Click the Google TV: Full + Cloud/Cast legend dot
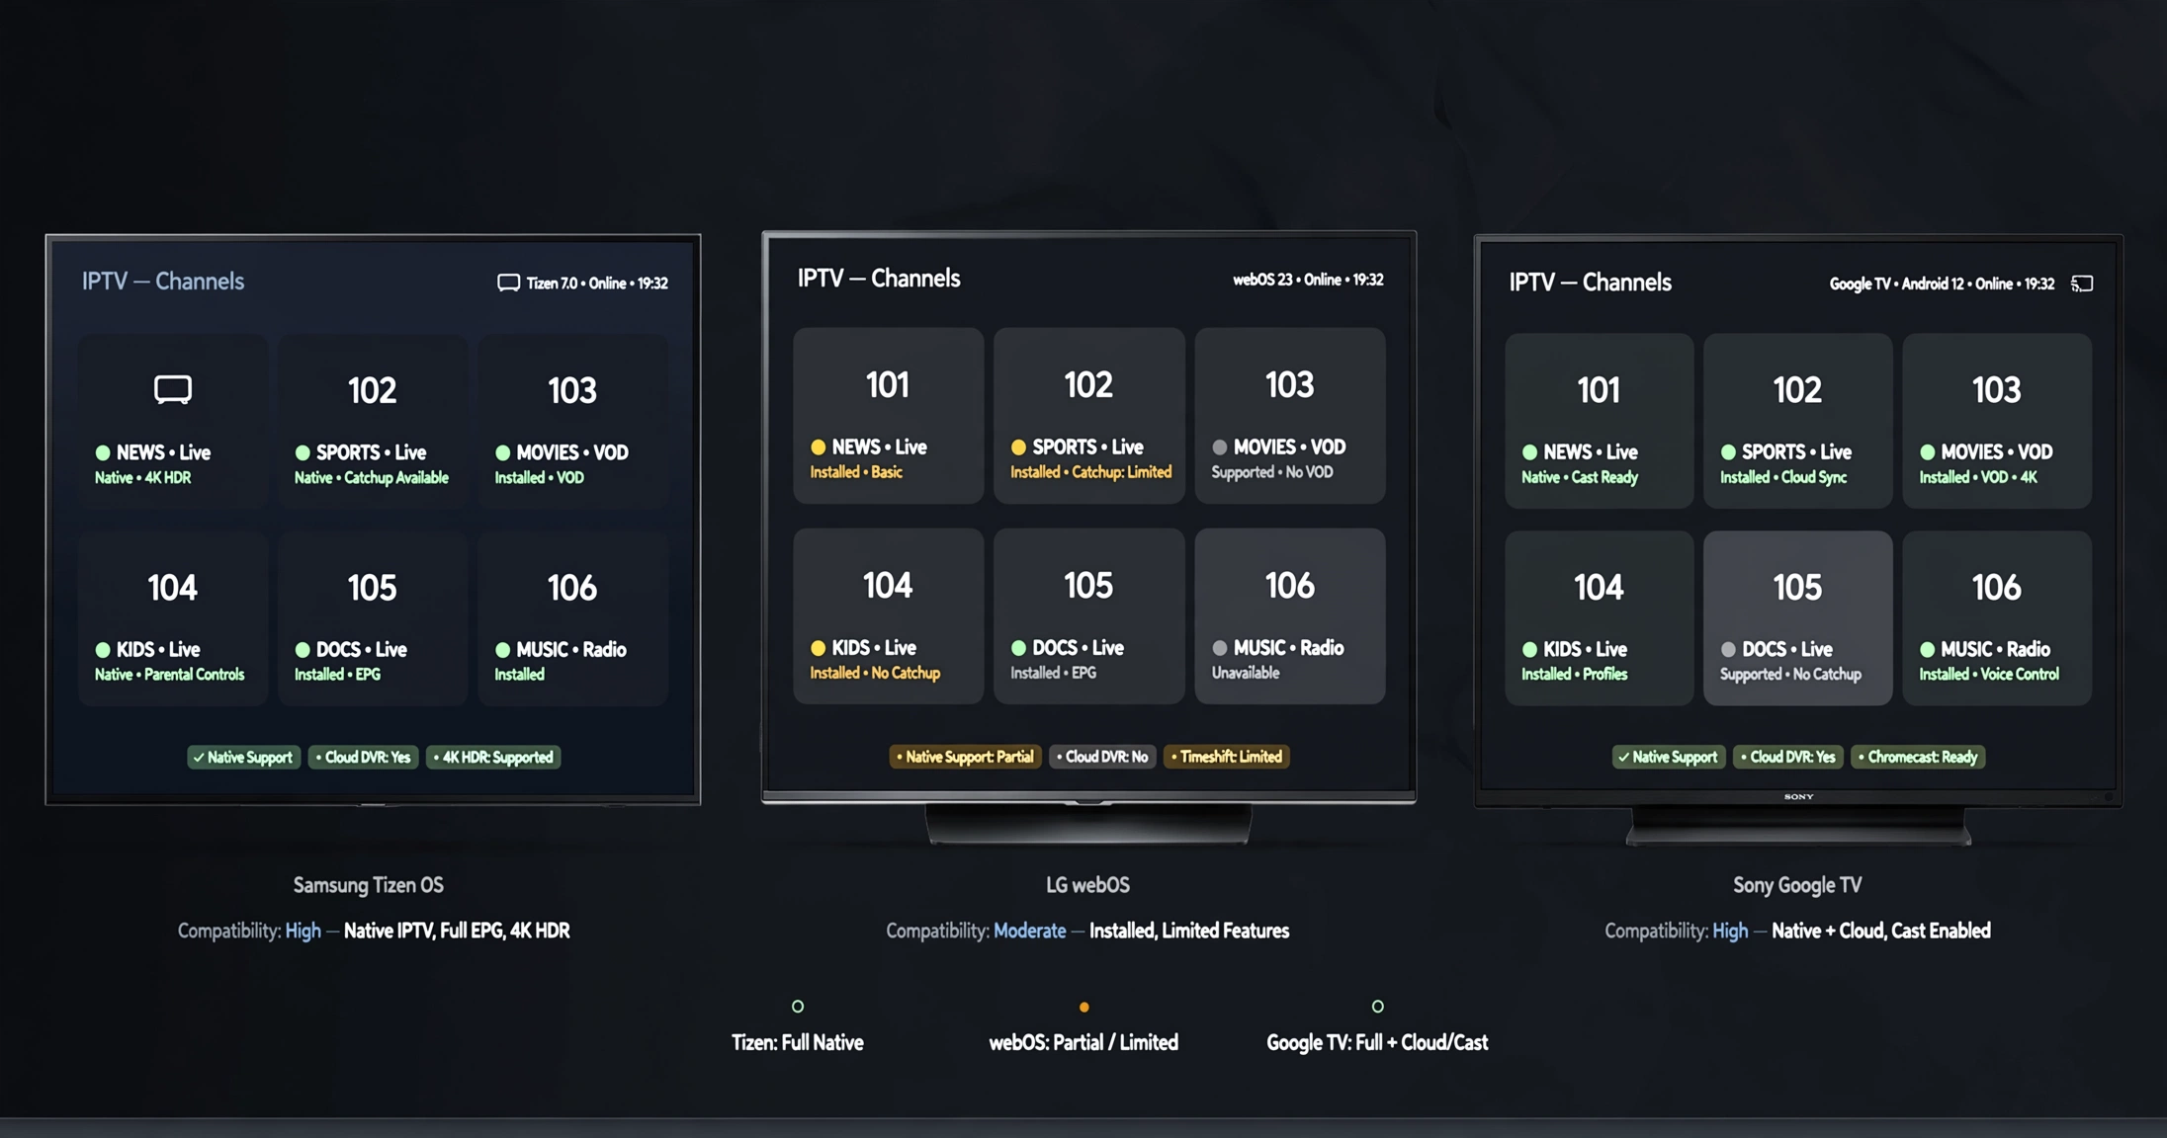The width and height of the screenshot is (2167, 1138). click(1378, 1007)
